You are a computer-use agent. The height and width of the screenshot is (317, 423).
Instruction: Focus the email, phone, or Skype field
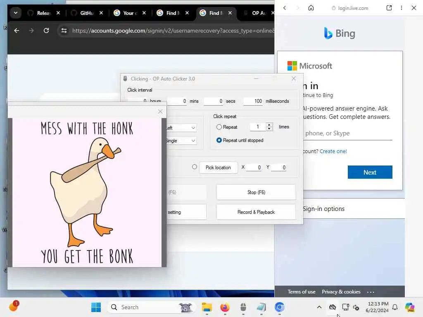pyautogui.click(x=347, y=133)
